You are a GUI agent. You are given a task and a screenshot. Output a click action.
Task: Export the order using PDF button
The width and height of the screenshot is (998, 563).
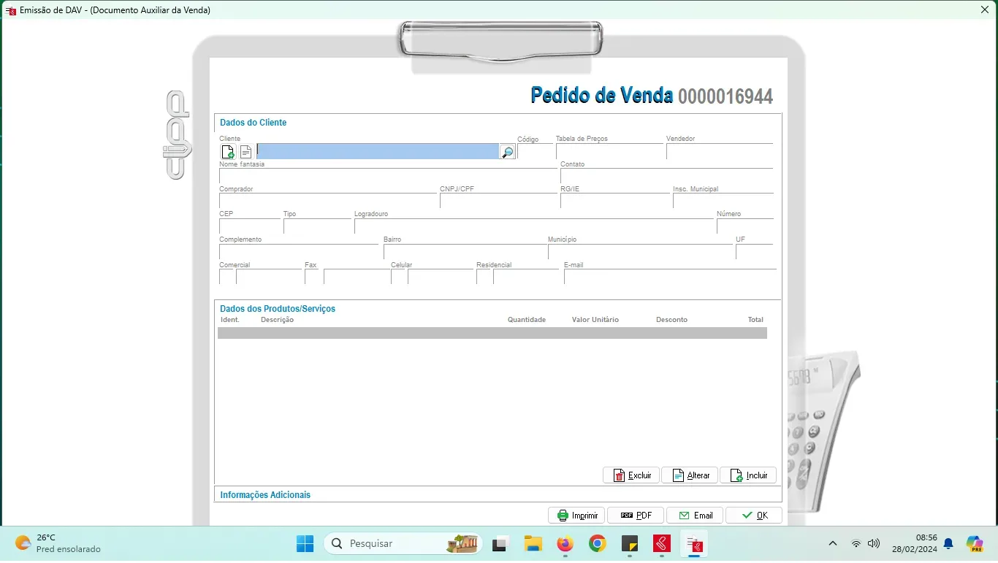(635, 516)
